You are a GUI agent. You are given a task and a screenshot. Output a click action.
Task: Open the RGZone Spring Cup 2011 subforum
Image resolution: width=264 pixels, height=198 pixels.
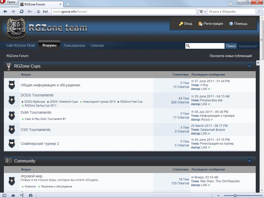coord(40,105)
